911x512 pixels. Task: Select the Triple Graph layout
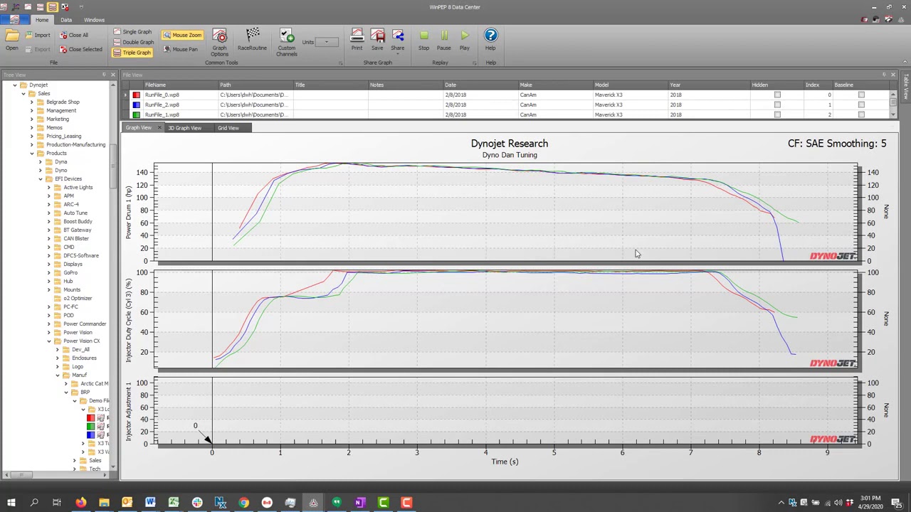tap(132, 53)
